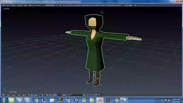Open the Select menu in 3D view header

[x=14, y=95]
